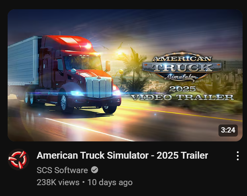Image resolution: width=247 pixels, height=196 pixels.
Task: Open the American Truck Simulator 2025 Trailer title
Action: click(122, 155)
